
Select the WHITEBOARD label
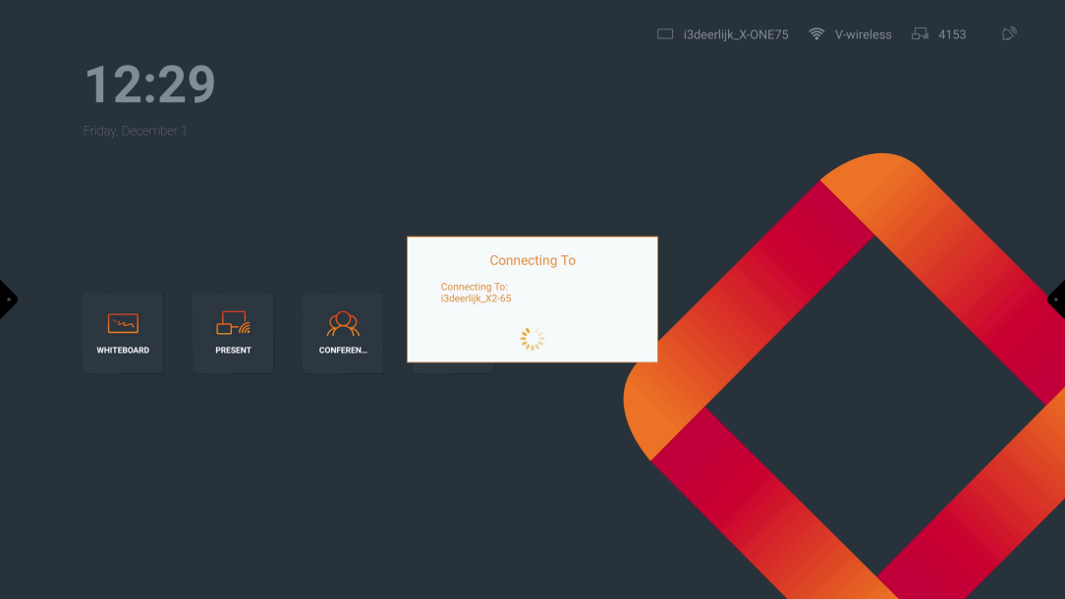point(123,351)
